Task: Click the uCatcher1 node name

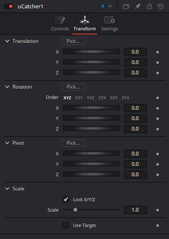Action: pos(30,7)
